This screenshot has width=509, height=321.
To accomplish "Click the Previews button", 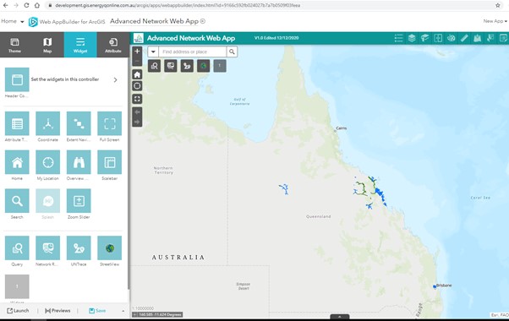I will [x=57, y=311].
